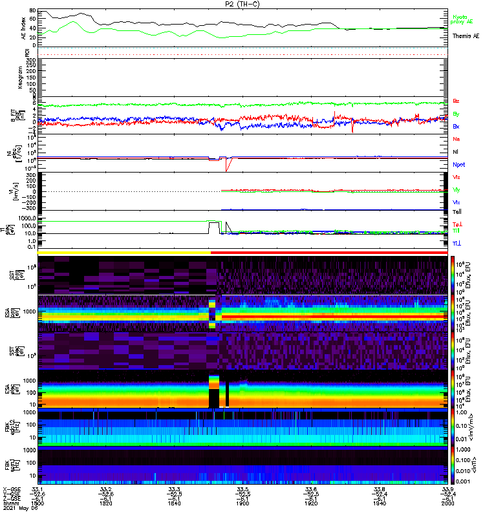485x517 pixels.
Task: Click the X-GSE value '33.5'
Action: click(x=242, y=489)
